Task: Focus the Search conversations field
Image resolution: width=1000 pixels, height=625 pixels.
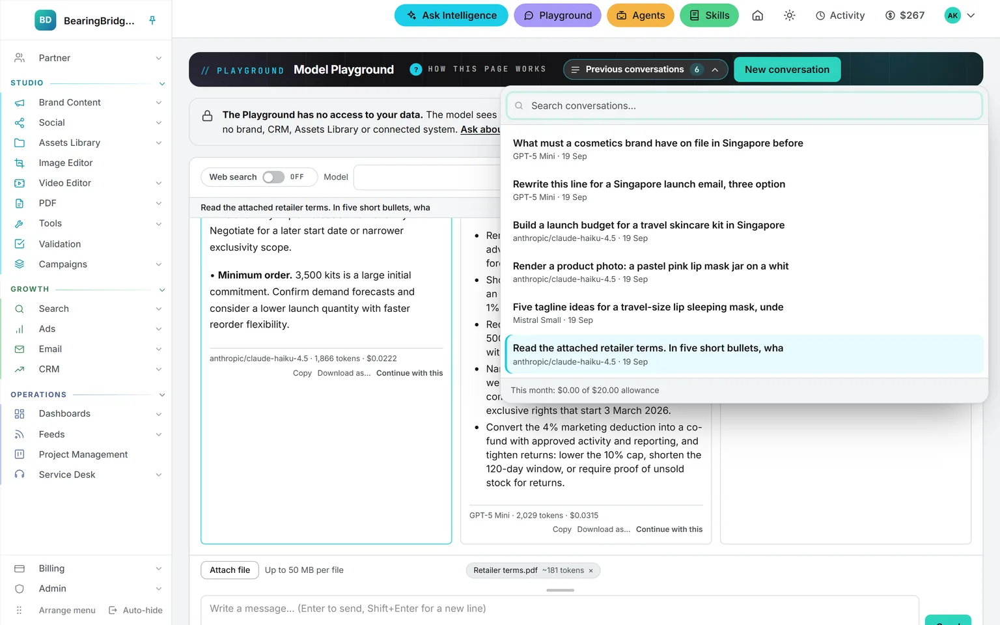Action: pos(744,105)
